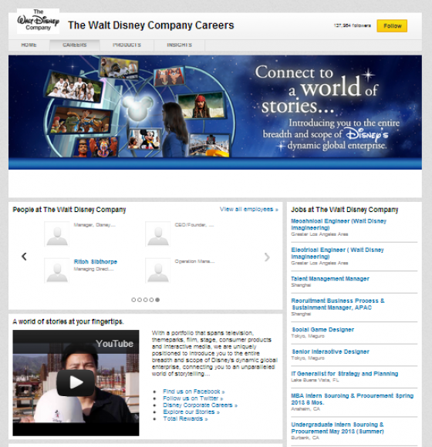Play the YouTube video
Screen dimensions: 432x447
click(x=76, y=382)
